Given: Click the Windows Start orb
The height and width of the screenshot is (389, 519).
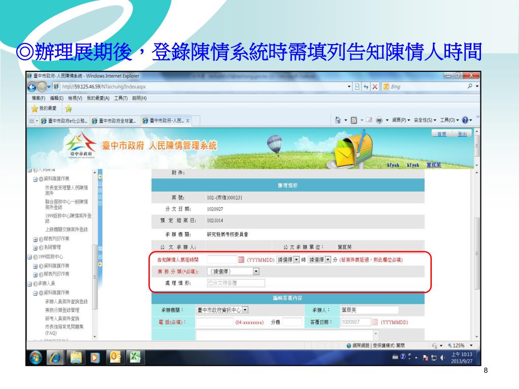Looking at the screenshot, I should tap(35, 358).
